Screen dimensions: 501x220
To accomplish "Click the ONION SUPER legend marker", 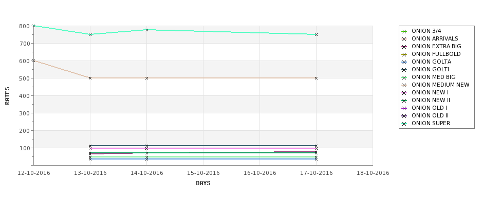I will [404, 124].
